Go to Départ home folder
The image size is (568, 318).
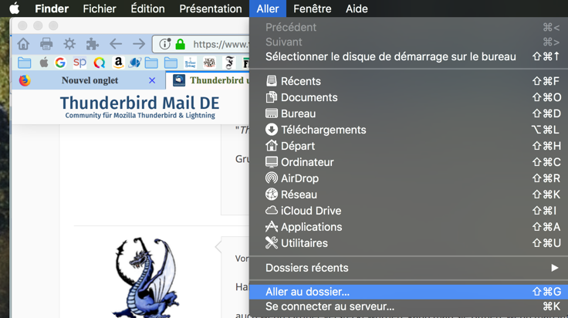point(408,146)
